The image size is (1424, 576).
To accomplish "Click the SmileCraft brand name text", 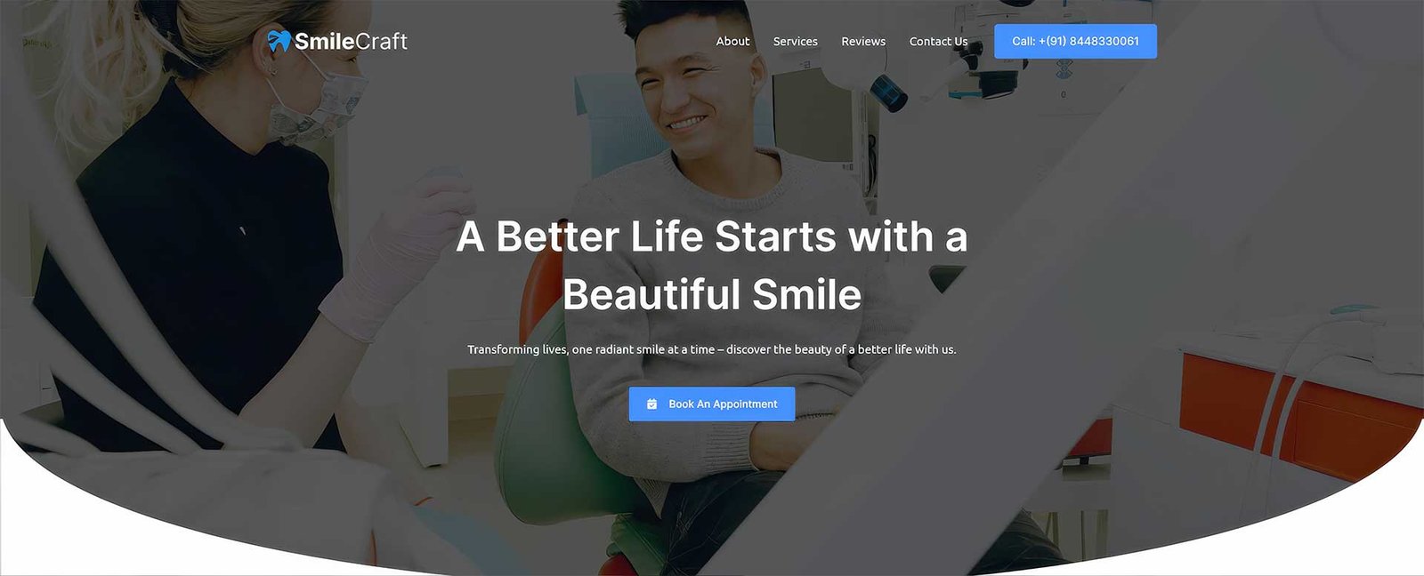I will pyautogui.click(x=351, y=41).
